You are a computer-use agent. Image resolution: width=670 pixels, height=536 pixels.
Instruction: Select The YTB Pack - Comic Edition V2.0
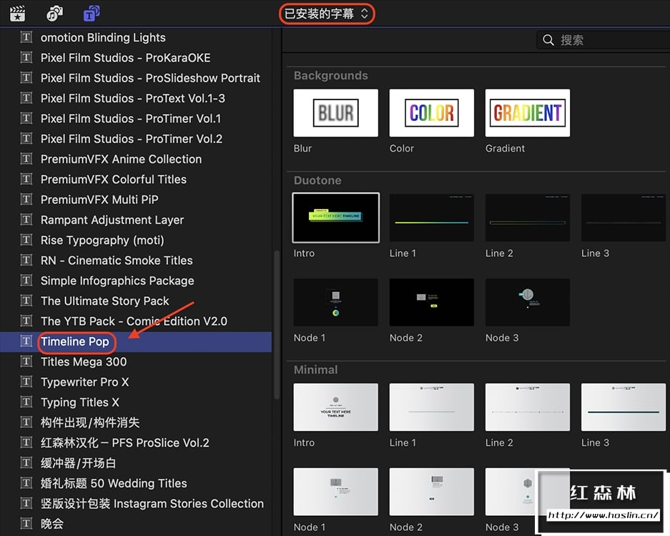click(136, 321)
